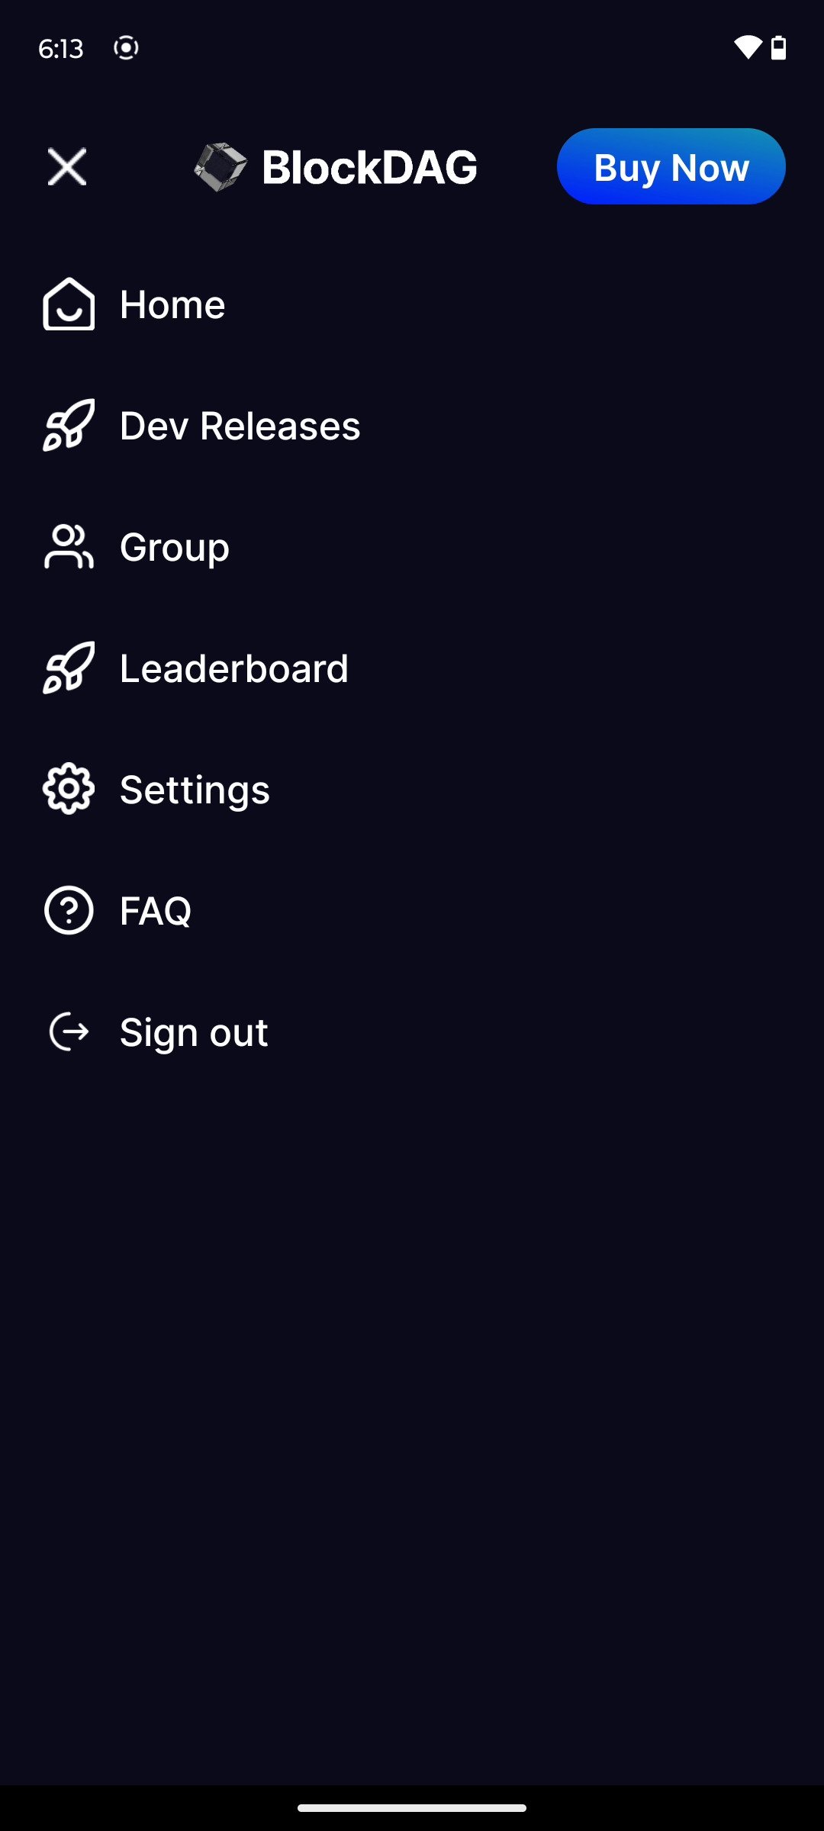The image size is (824, 1831).
Task: Tap the FAQ question mark icon
Action: tap(69, 910)
